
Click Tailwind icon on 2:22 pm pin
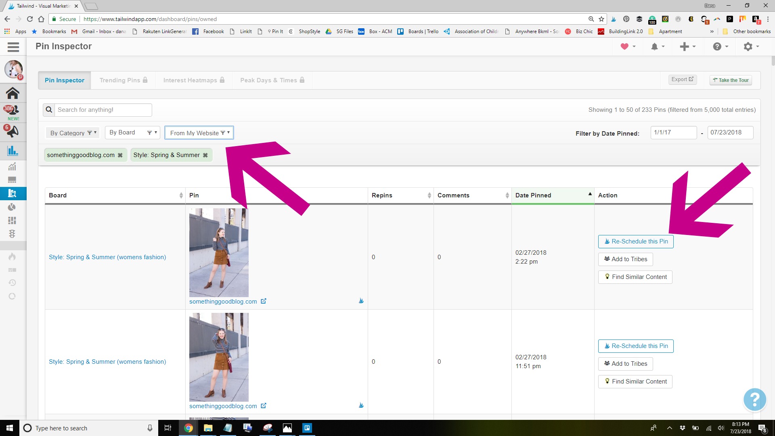point(361,301)
